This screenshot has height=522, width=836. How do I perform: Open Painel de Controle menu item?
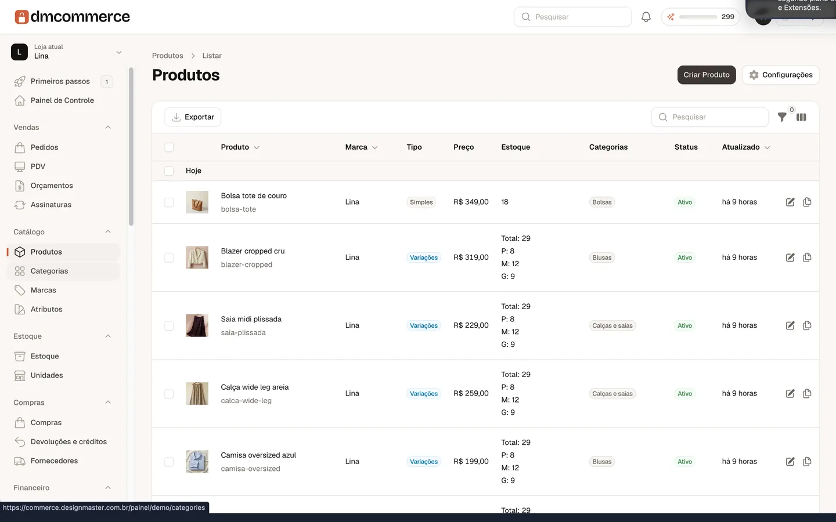tap(63, 100)
